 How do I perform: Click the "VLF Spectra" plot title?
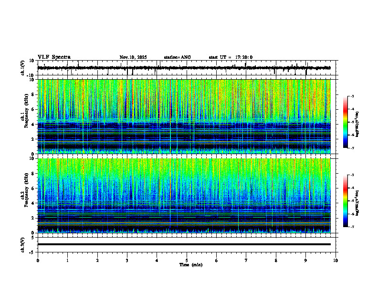coord(54,57)
